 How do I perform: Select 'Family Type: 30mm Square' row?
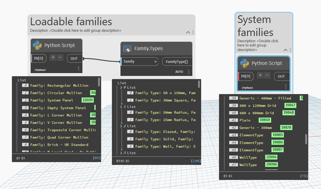(x=165, y=100)
